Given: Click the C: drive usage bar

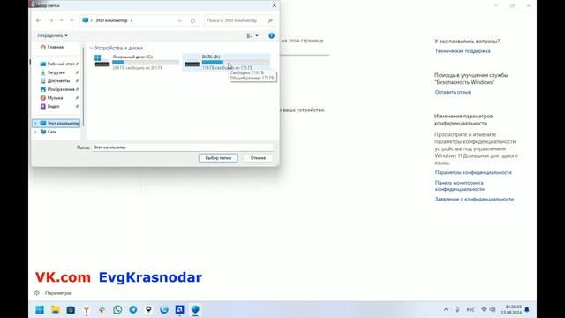Looking at the screenshot, I should [x=146, y=63].
